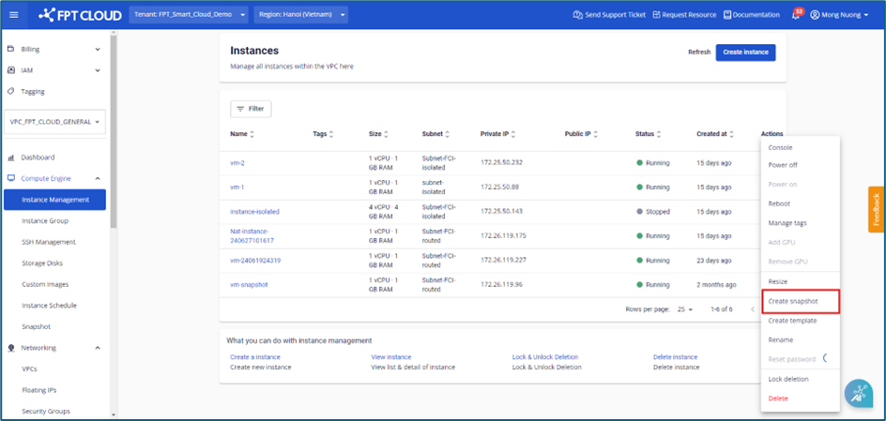Open the vm-snapshot instance link

(x=249, y=284)
